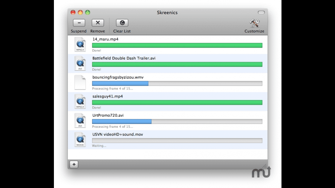Screen dimensions: 335x188
Task: Click the progress bar of UrtPromo720.avi
Action: click(177, 121)
